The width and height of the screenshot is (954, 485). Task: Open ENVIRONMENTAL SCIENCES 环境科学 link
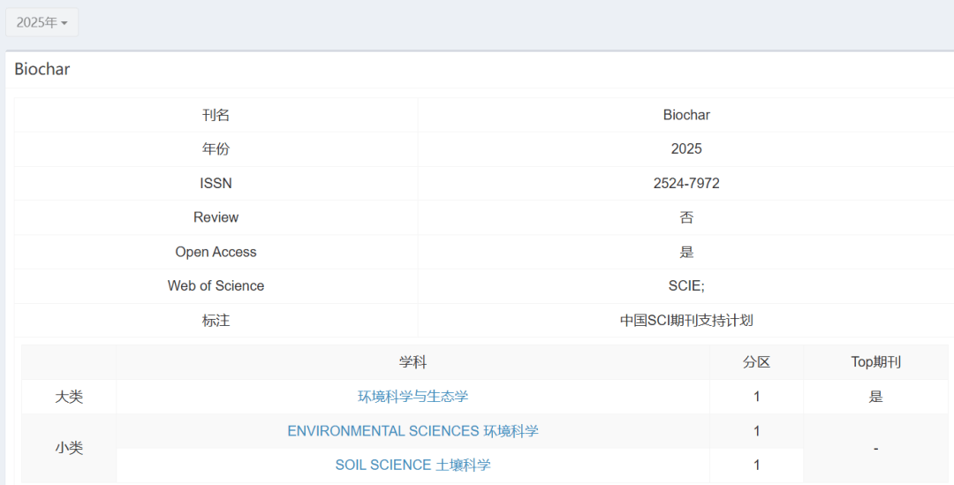coord(413,431)
